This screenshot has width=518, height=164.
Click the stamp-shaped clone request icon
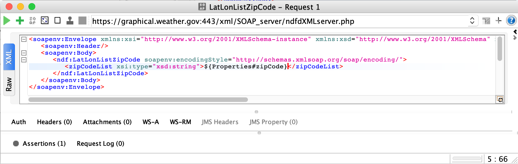tap(70, 20)
